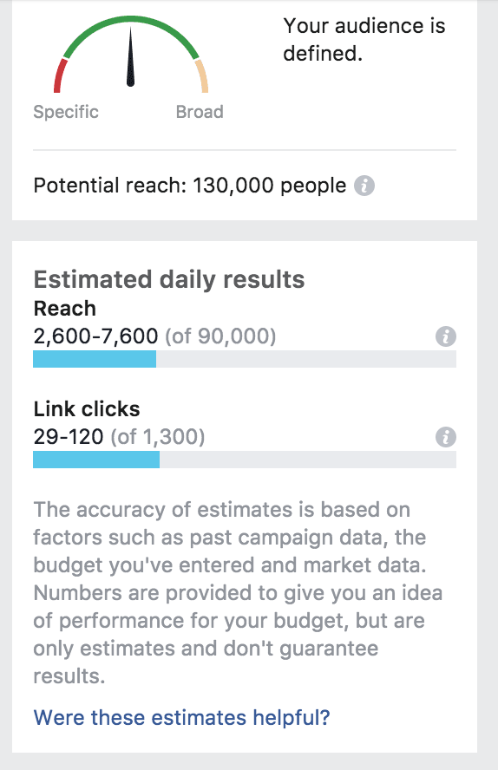
Task: Click the "29-120" link clicks value
Action: click(69, 436)
